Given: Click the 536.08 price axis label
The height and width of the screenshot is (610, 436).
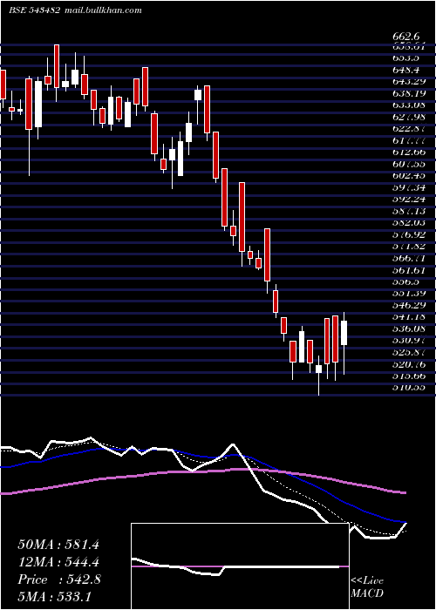Looking at the screenshot, I should pos(409,329).
